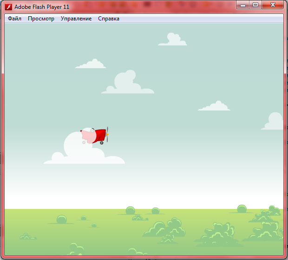Open the Управление menu
Screen dimensions: 288x260
(76, 19)
